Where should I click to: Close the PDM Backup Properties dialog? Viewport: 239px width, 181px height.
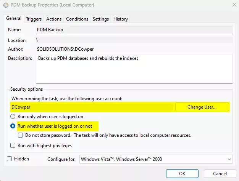[233, 5]
